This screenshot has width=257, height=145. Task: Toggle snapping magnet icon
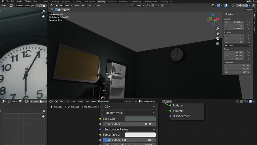tap(153, 5)
